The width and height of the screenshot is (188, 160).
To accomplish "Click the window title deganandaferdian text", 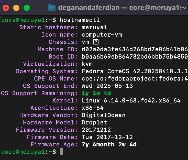I will (89, 8).
